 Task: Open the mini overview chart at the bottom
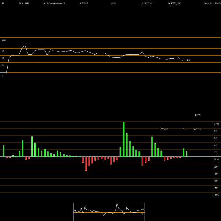tap(109, 212)
